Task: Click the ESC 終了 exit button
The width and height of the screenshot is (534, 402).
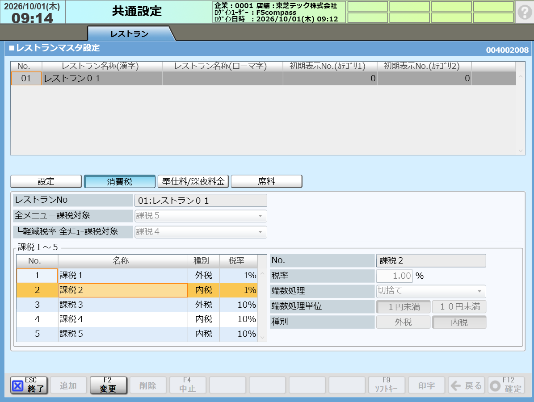Action: [x=29, y=385]
